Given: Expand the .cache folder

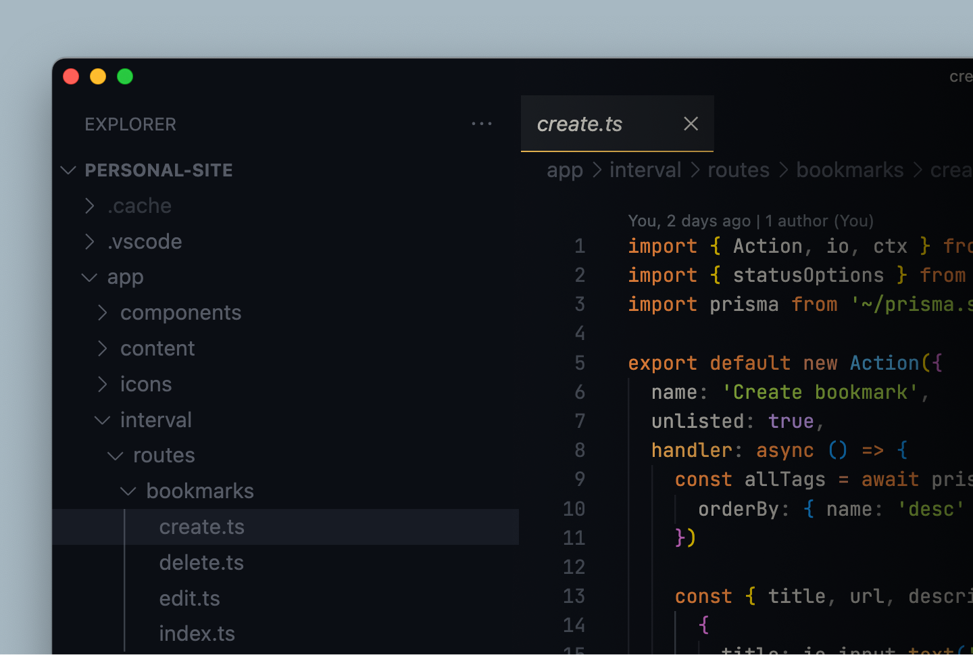Looking at the screenshot, I should coord(90,205).
